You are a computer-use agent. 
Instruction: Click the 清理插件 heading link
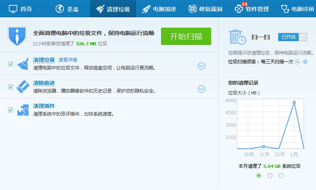pos(44,106)
